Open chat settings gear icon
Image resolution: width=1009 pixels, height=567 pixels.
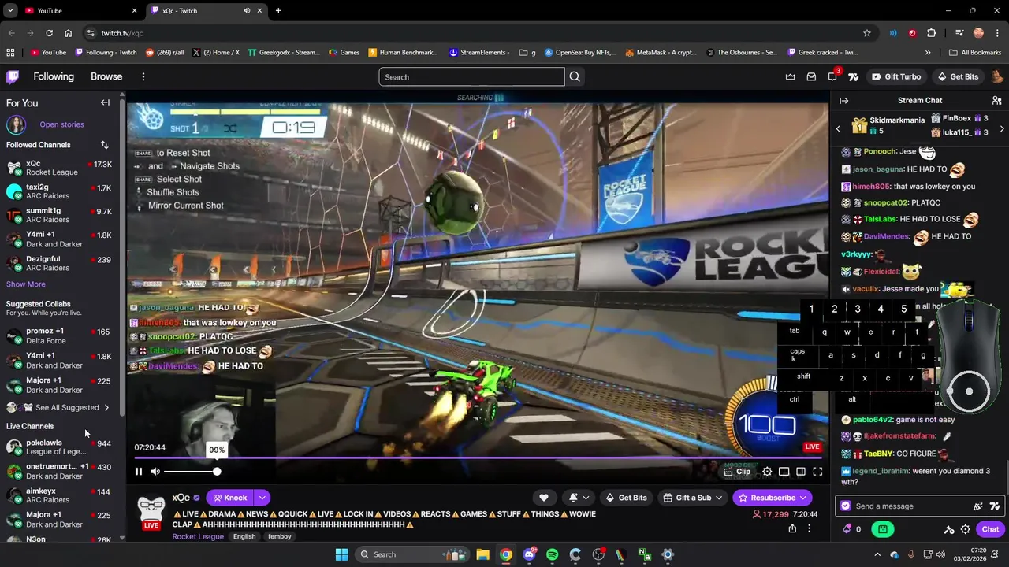click(x=966, y=529)
